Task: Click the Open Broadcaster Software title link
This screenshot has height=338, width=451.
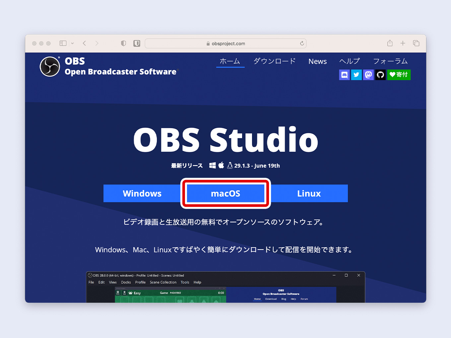Action: pos(121,72)
